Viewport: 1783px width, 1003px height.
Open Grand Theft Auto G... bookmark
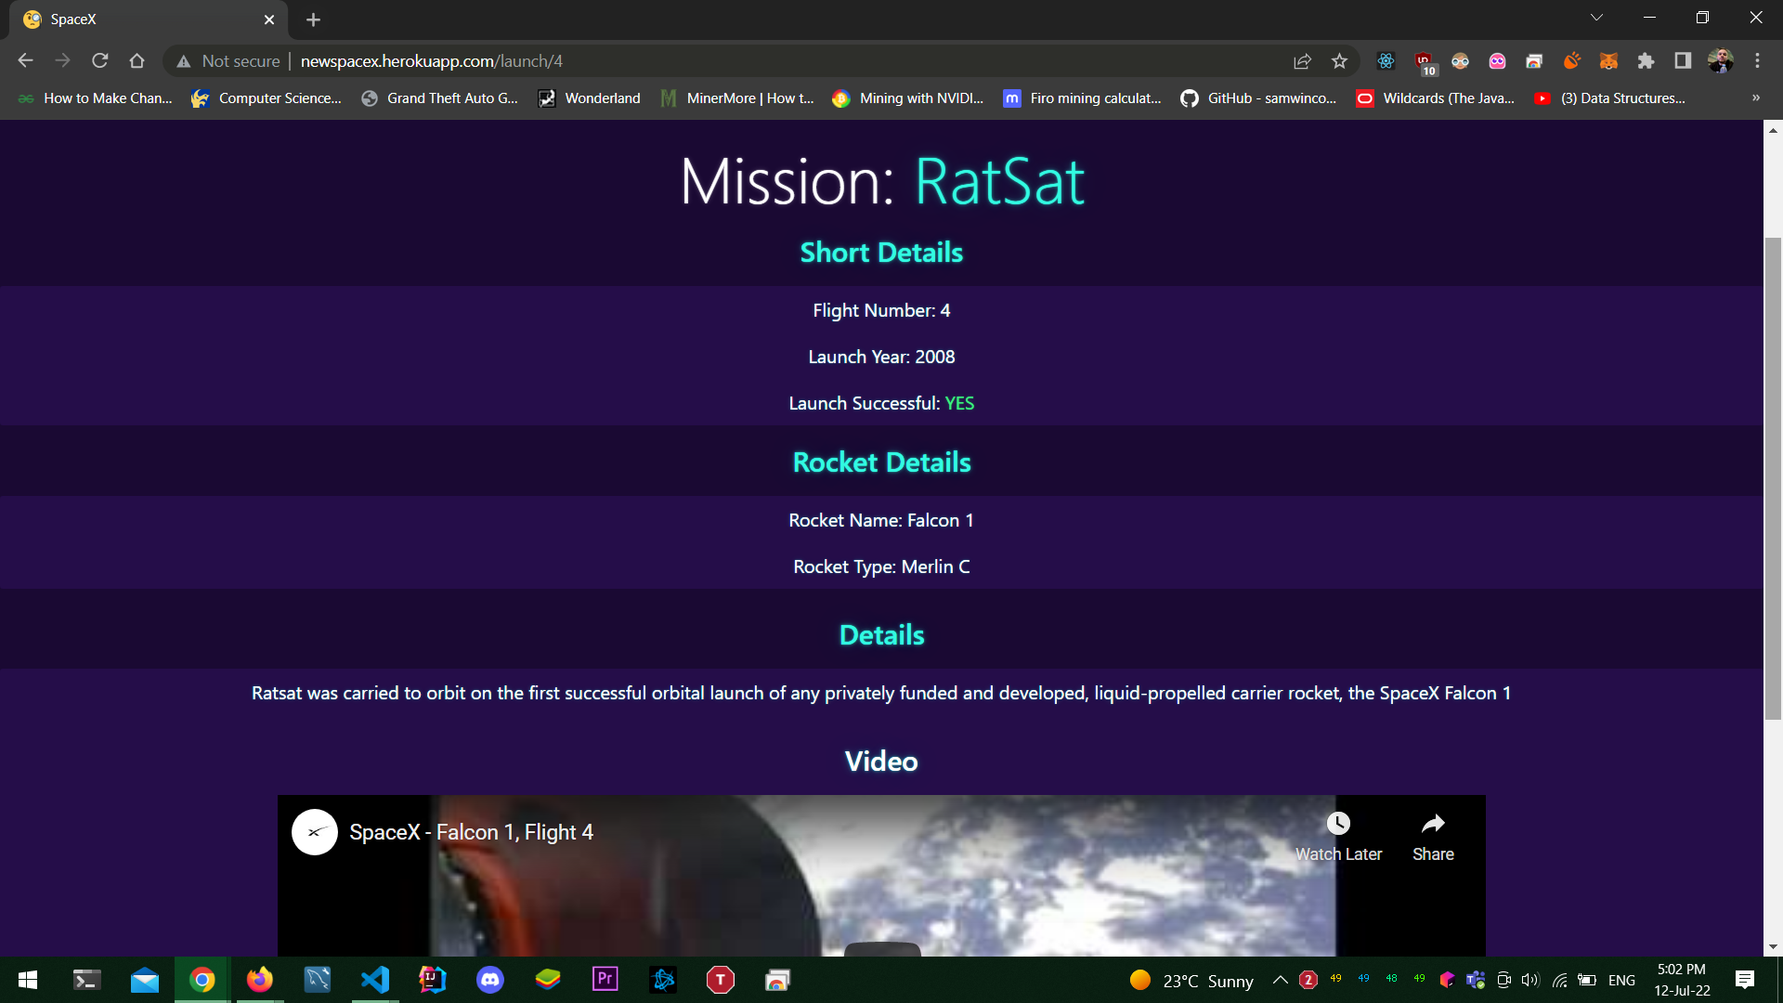pyautogui.click(x=440, y=98)
